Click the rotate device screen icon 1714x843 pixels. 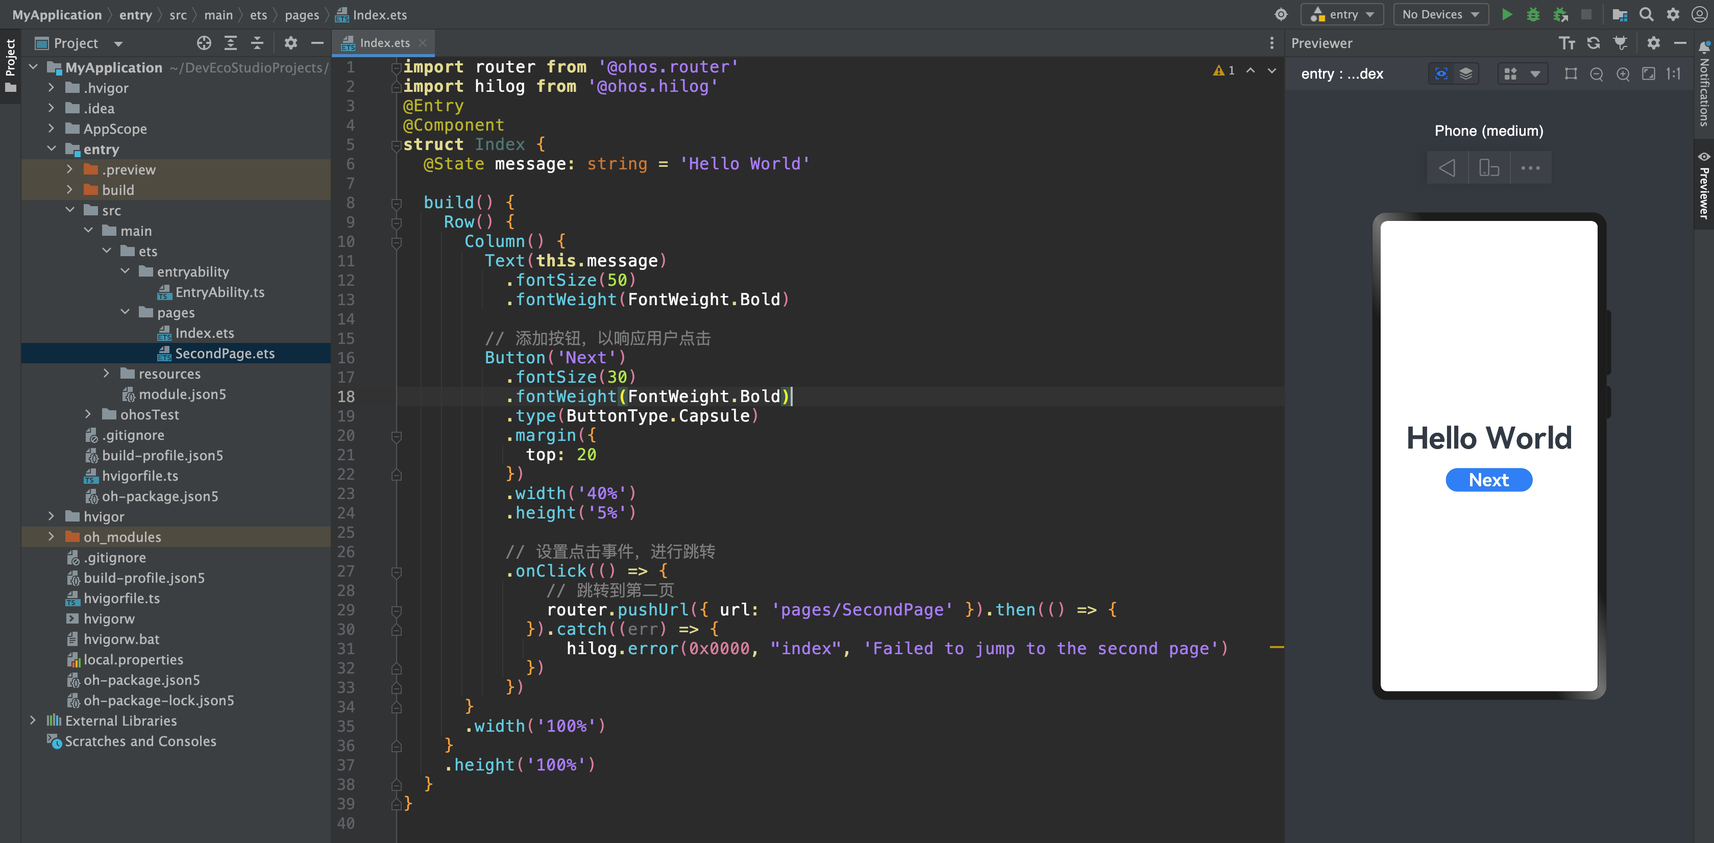pyautogui.click(x=1489, y=168)
